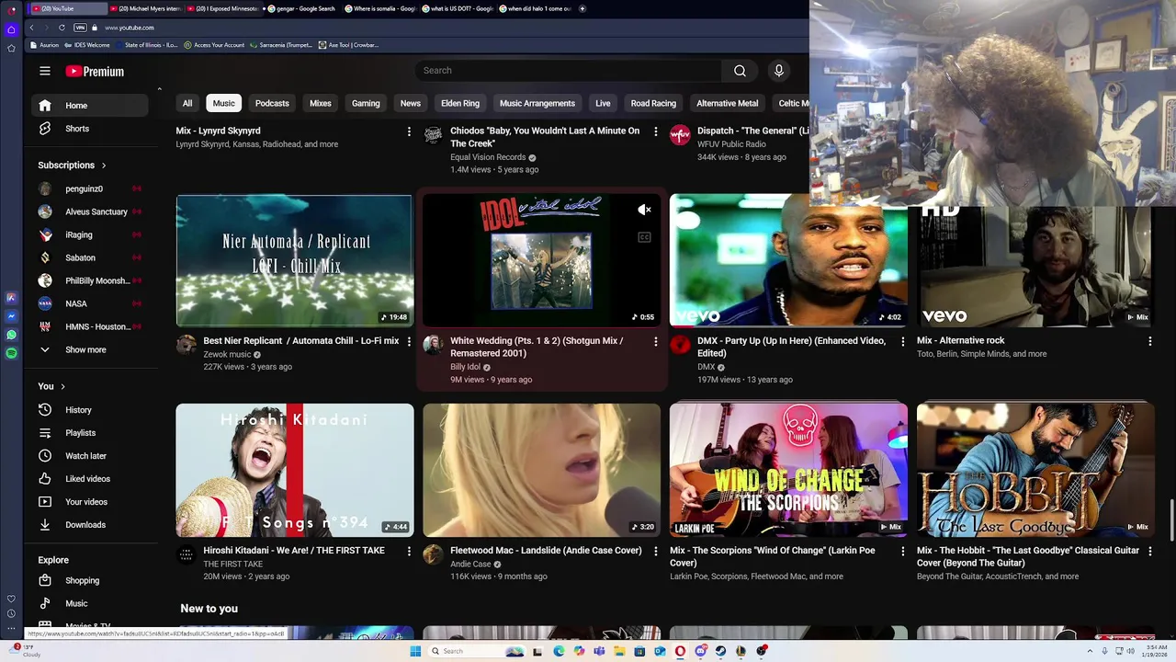Play the Hiroshi Kitadani We Are thumbnail
1176x662 pixels.
[x=295, y=470]
